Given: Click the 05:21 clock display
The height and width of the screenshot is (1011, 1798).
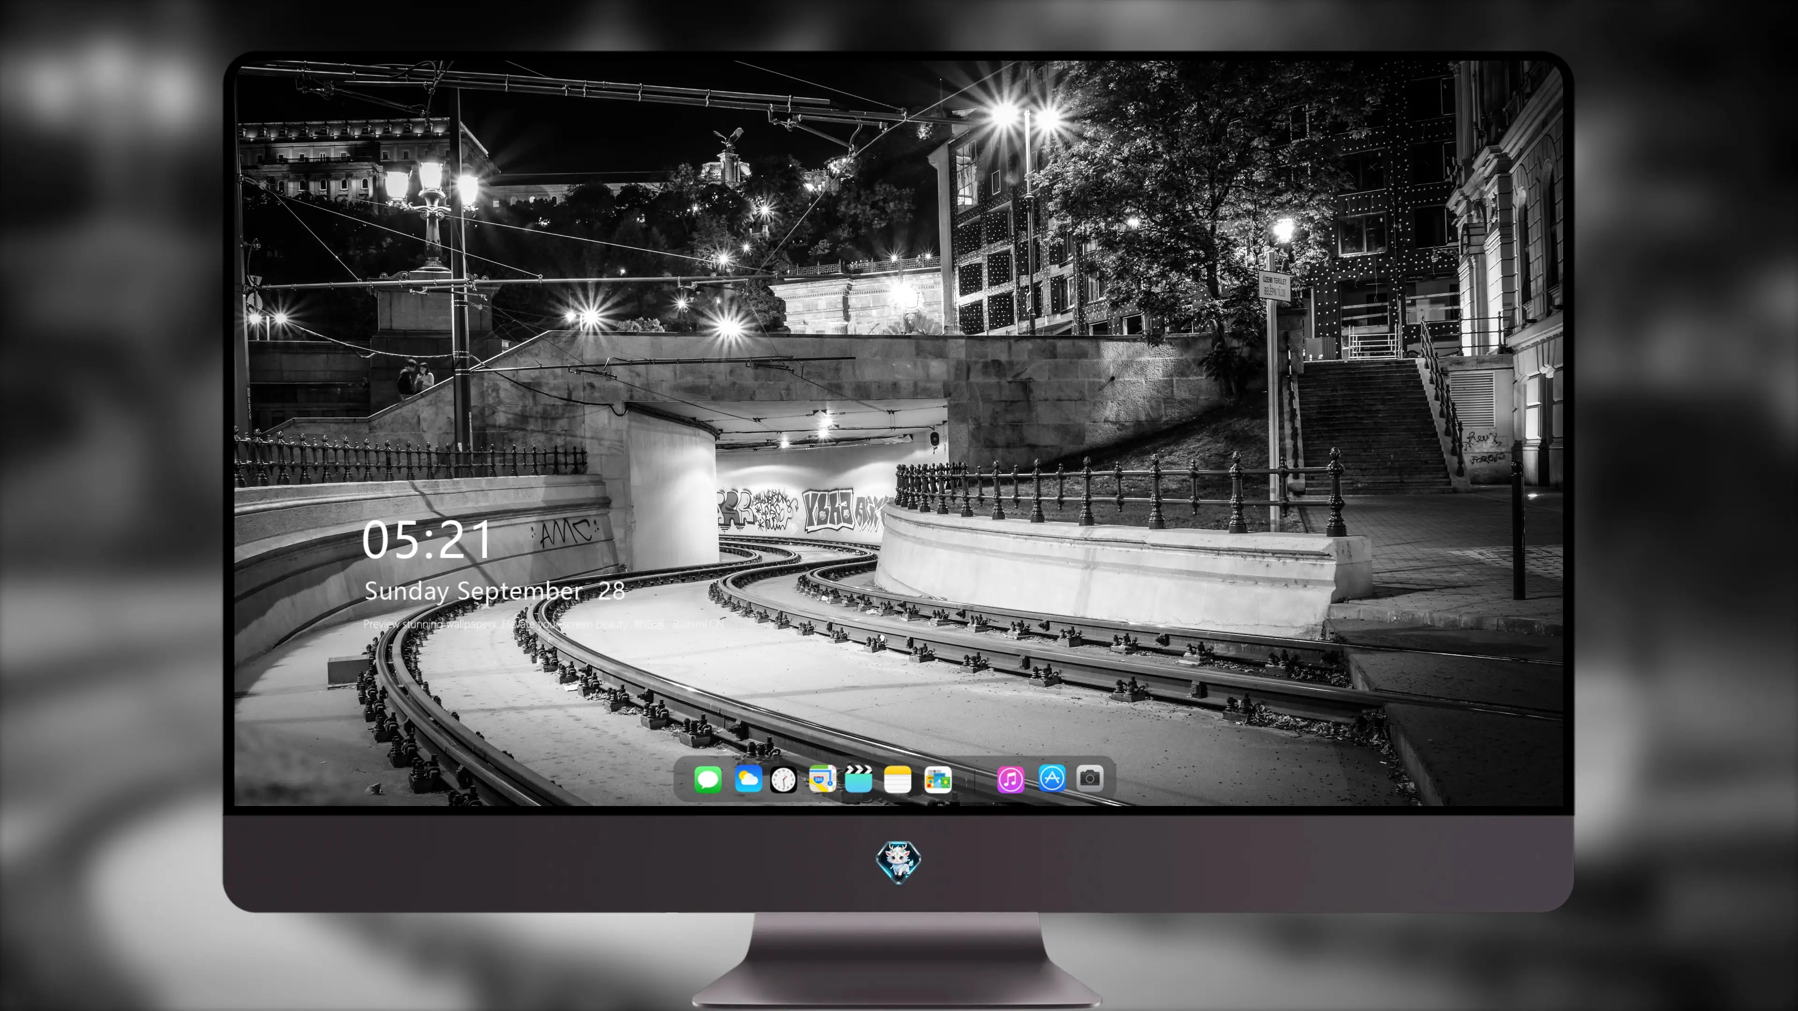Looking at the screenshot, I should pyautogui.click(x=427, y=540).
